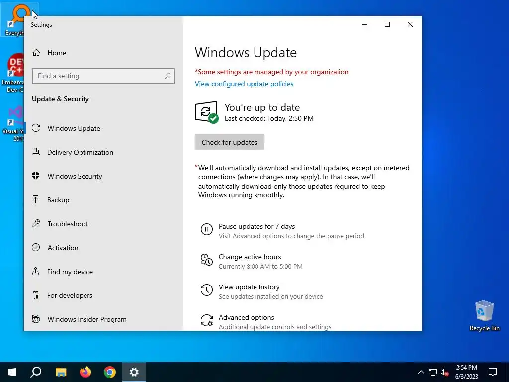
Task: Click the Windows Update page title
Action: click(246, 53)
